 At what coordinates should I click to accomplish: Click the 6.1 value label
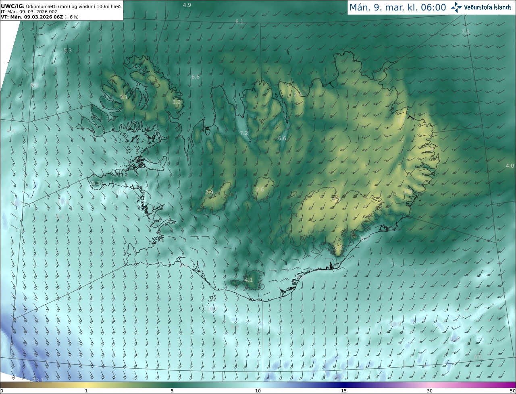coord(239,21)
